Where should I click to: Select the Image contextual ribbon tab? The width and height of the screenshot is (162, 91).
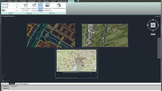pyautogui.click(x=71, y=1)
